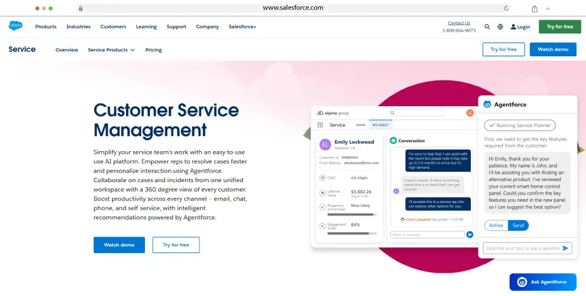The image size is (586, 296).
Task: Open the Company menu
Action: (208, 27)
